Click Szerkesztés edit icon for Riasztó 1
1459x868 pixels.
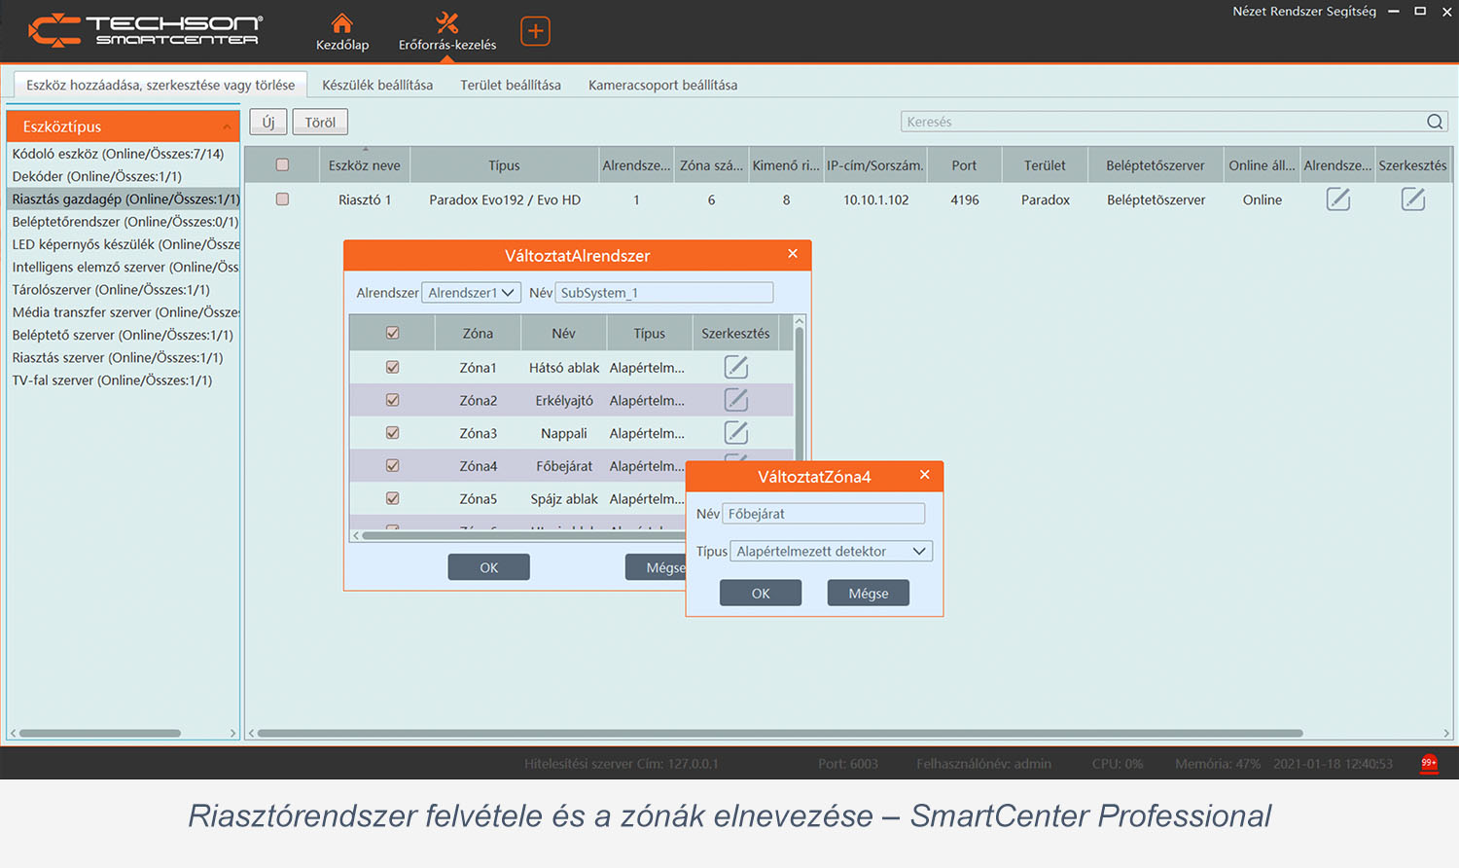click(1413, 199)
